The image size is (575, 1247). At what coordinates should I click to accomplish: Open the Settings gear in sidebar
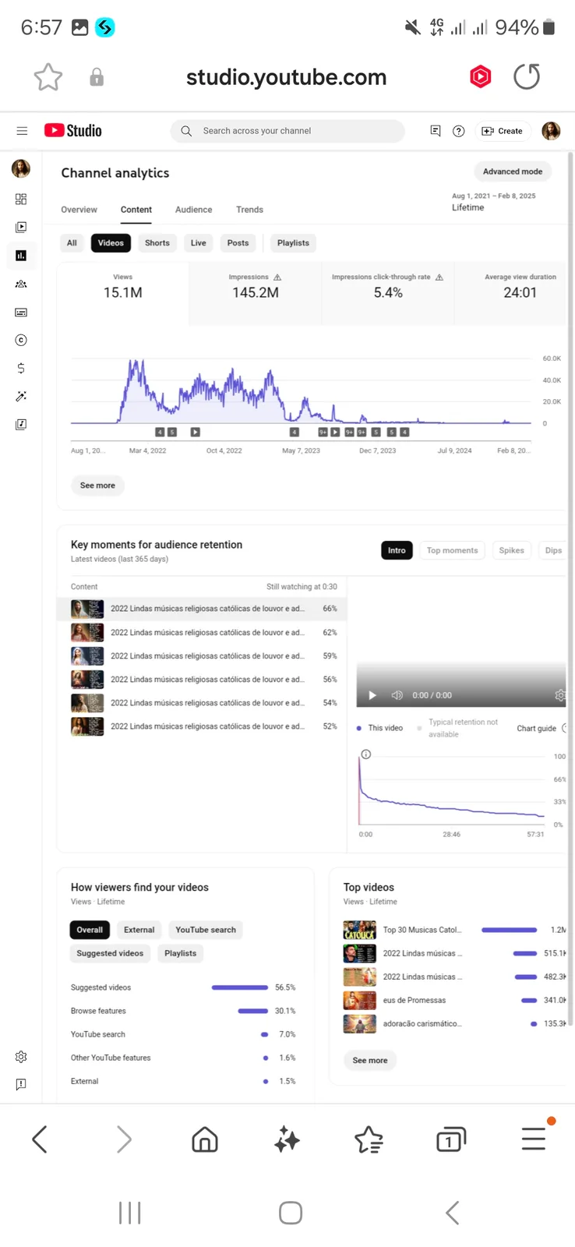21,1057
